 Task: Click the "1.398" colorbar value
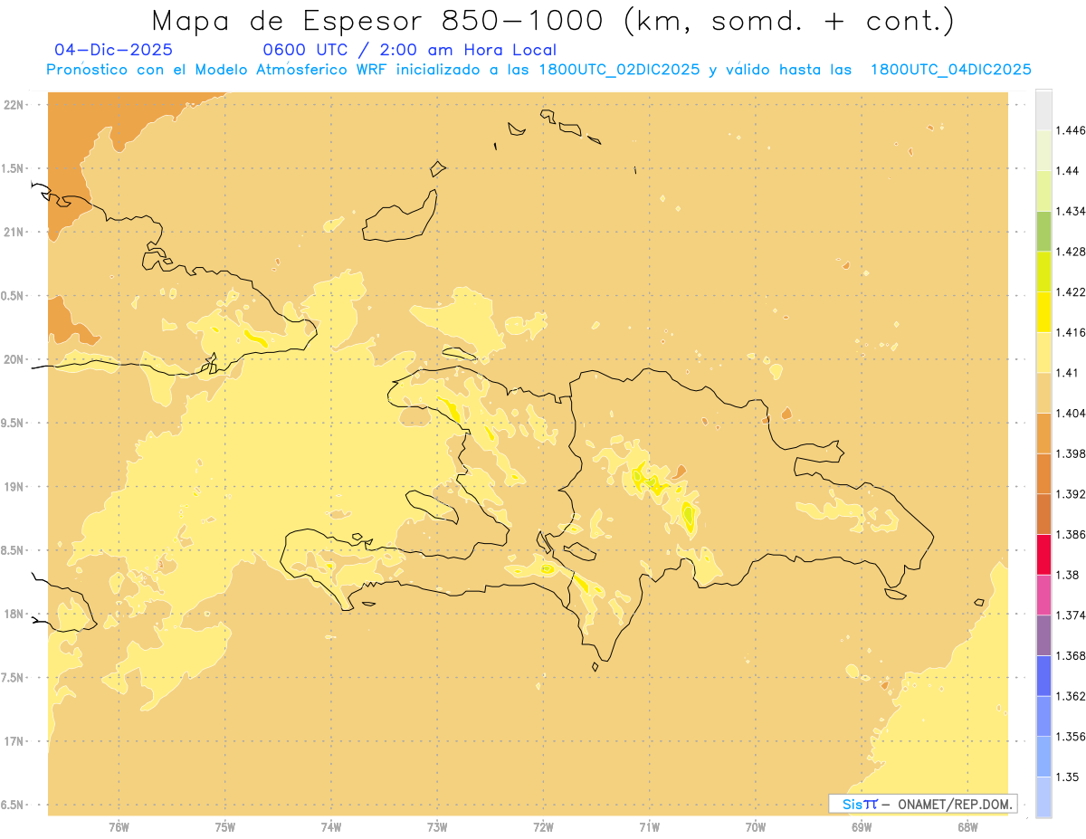pyautogui.click(x=1071, y=453)
